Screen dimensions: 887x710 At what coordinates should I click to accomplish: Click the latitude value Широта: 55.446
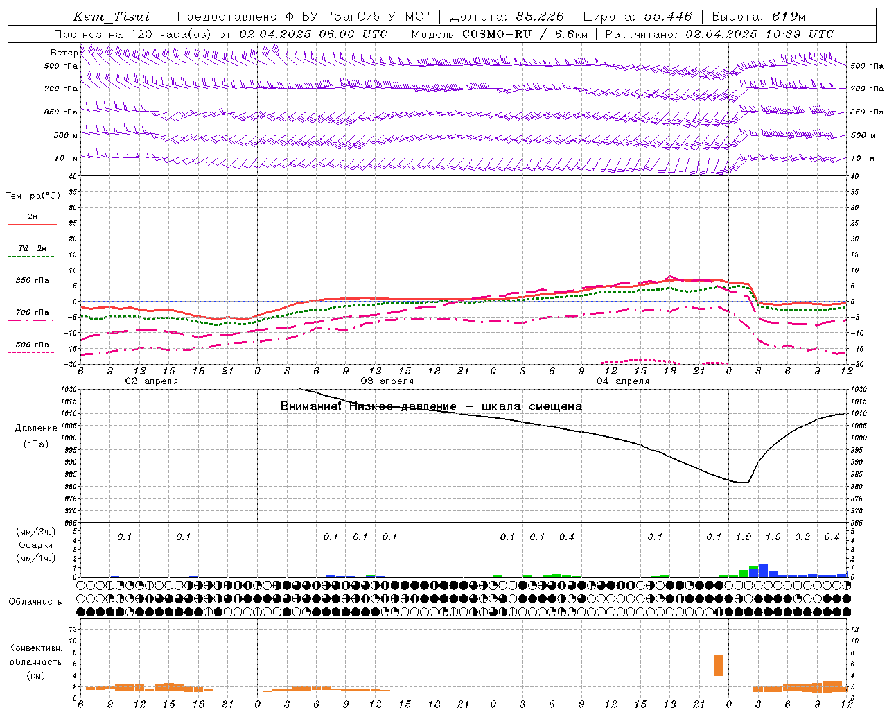(638, 17)
